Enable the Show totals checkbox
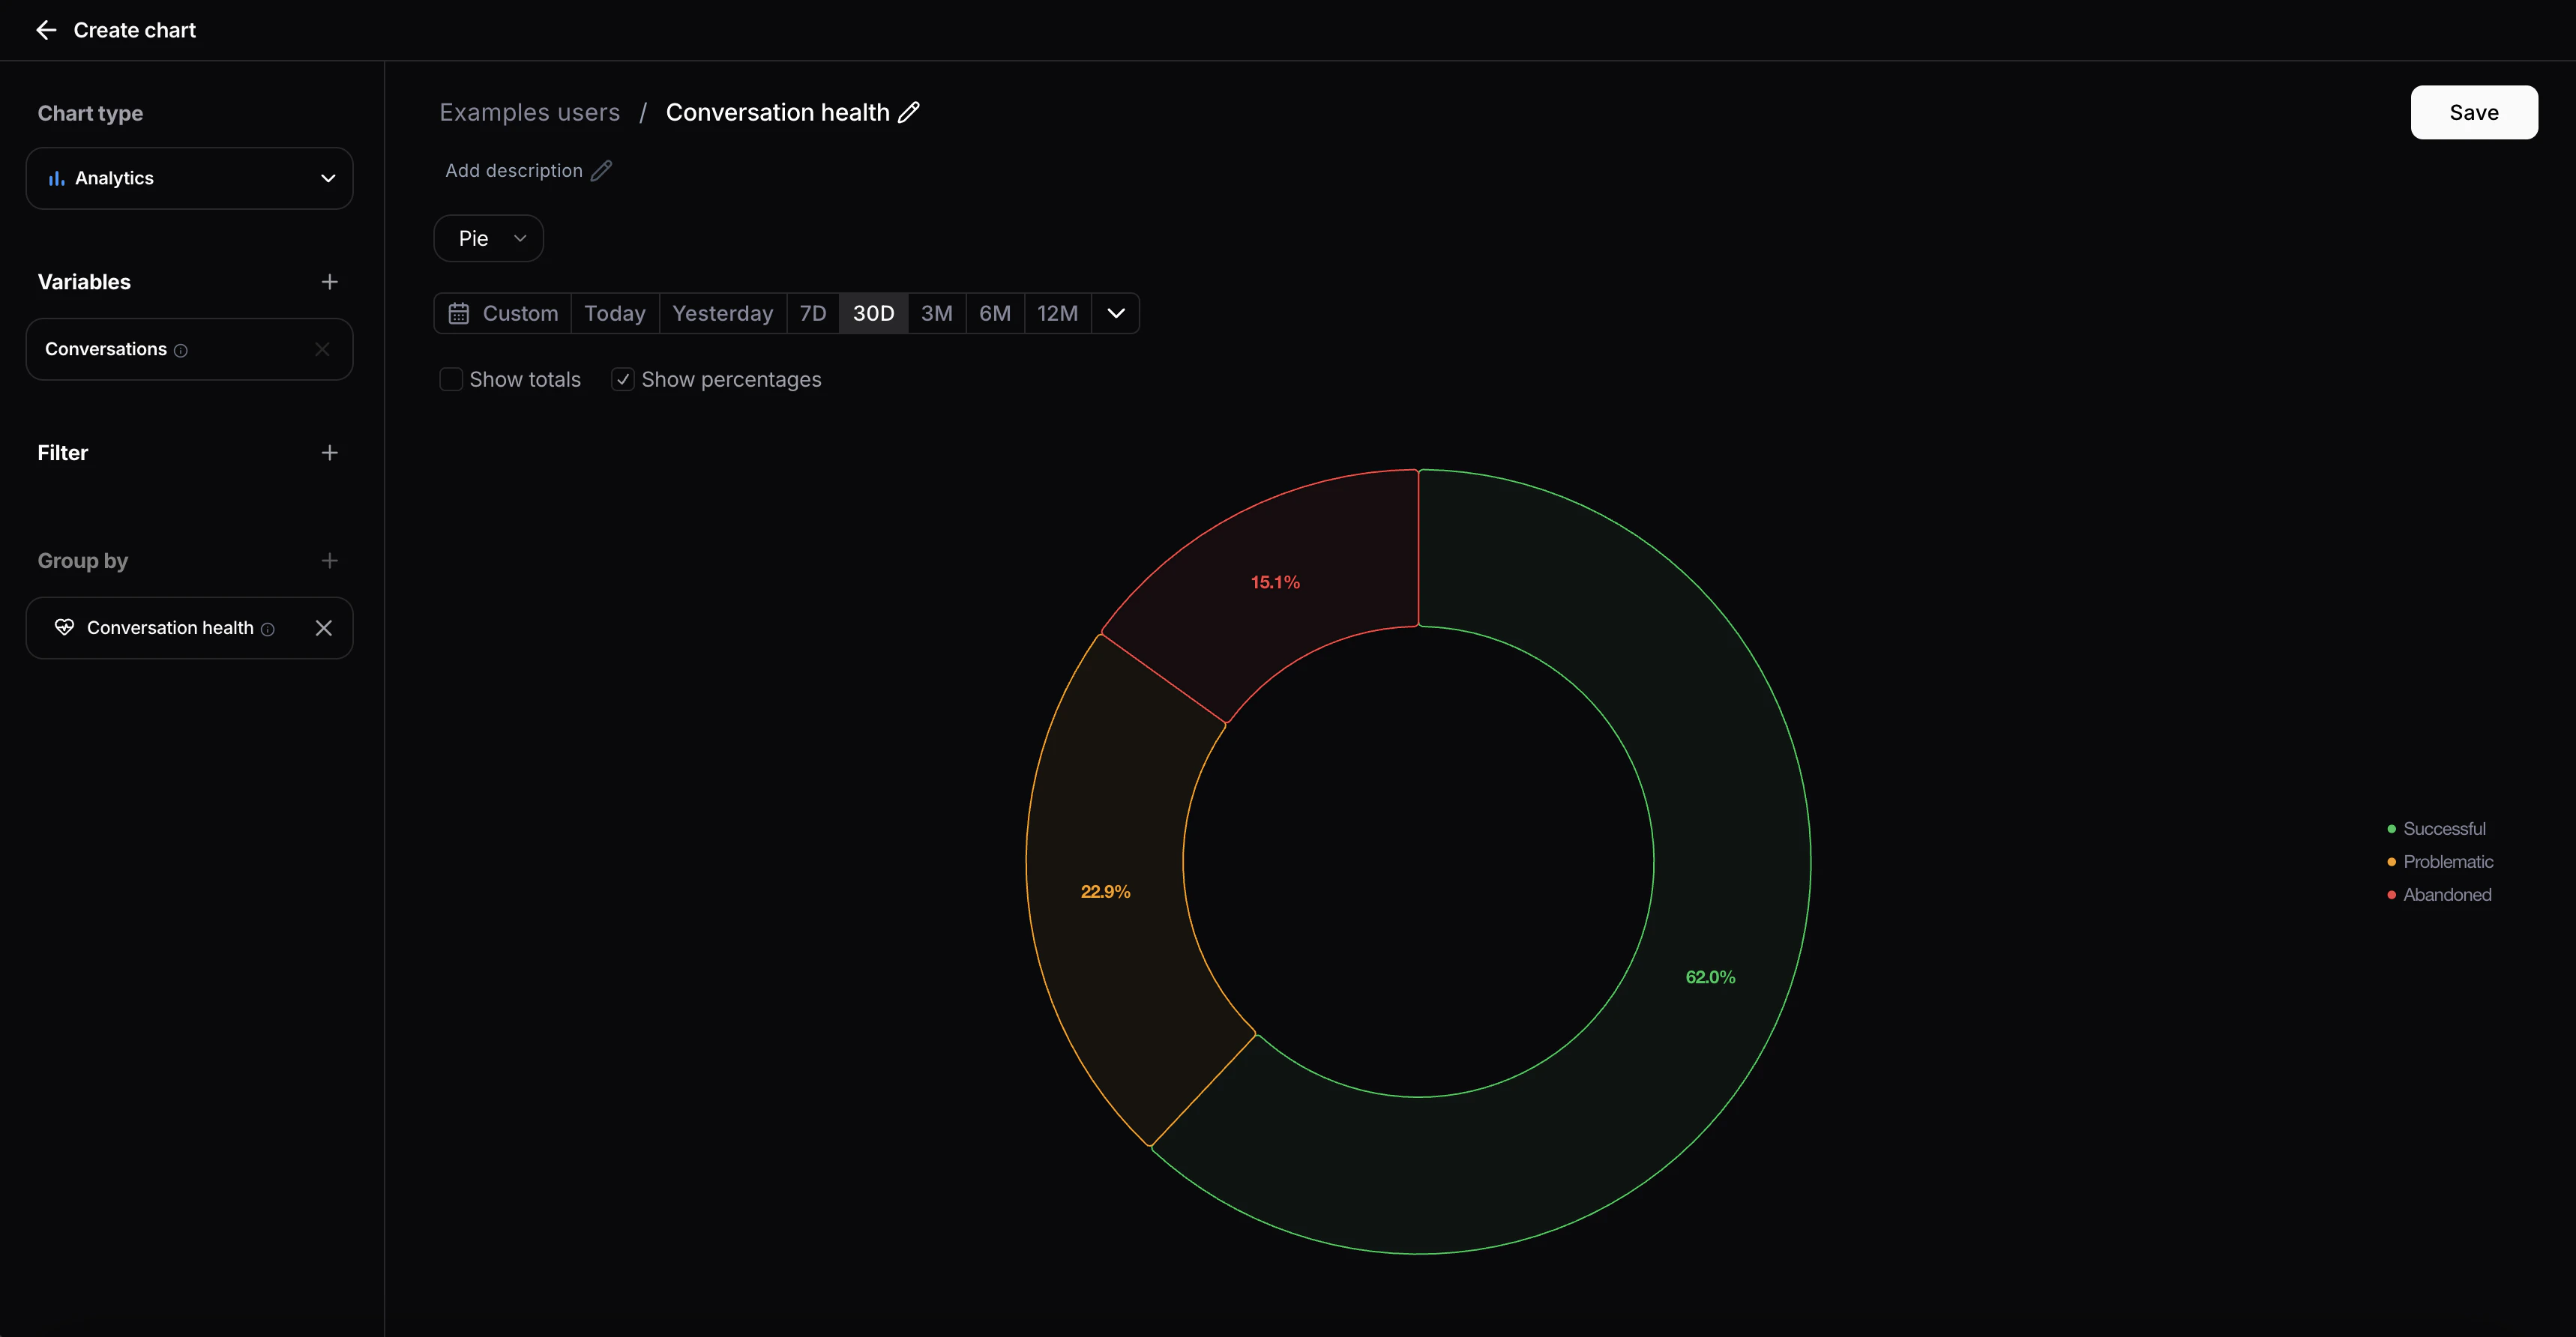2576x1337 pixels. pos(452,379)
